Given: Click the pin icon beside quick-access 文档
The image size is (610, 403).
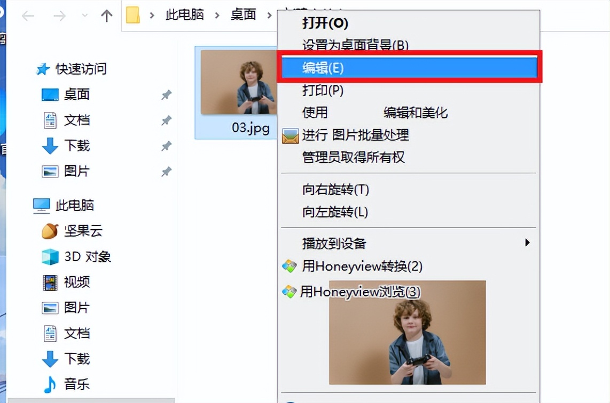Looking at the screenshot, I should [167, 120].
